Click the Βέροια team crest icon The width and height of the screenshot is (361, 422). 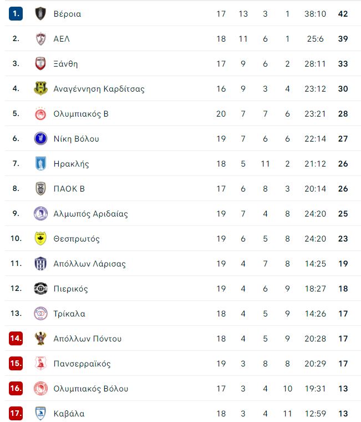tap(40, 14)
